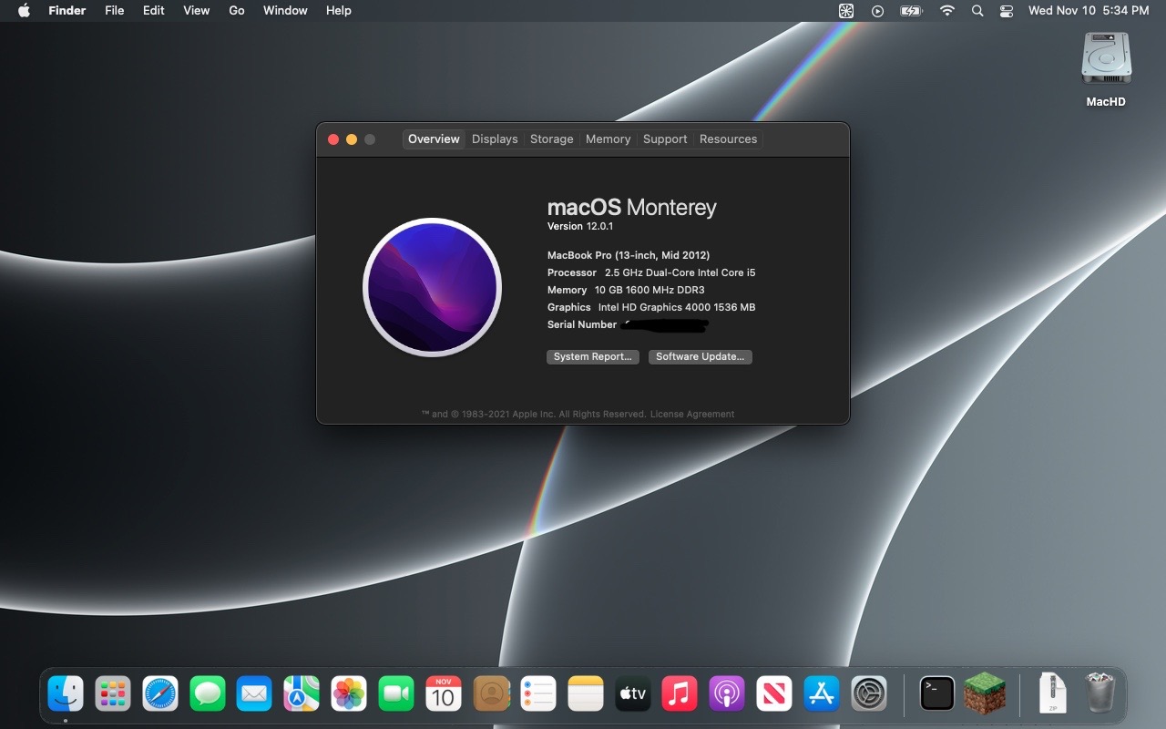The image size is (1166, 729).
Task: Open Spotlight search in menu bar
Action: click(x=977, y=11)
